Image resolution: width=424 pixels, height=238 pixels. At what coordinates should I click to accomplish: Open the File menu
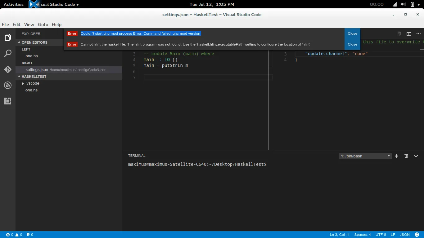(x=5, y=24)
